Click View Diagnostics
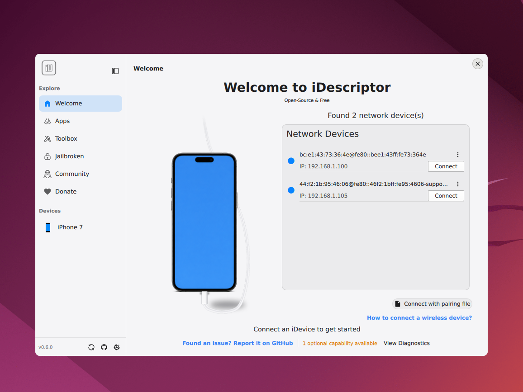 coord(407,343)
